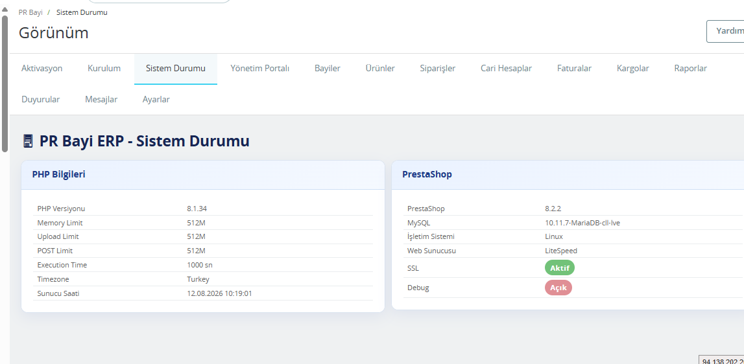Screen dimensions: 744x364
Task: Click the SSL row label
Action: point(413,268)
